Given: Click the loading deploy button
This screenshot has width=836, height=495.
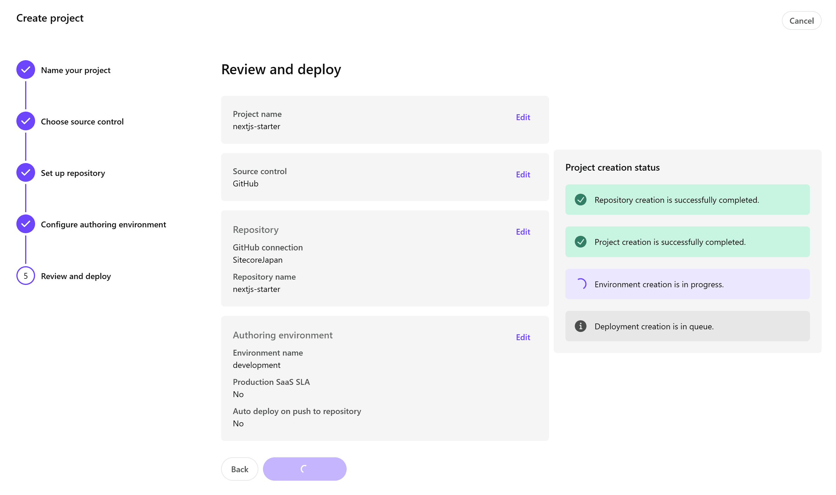Looking at the screenshot, I should [x=305, y=469].
